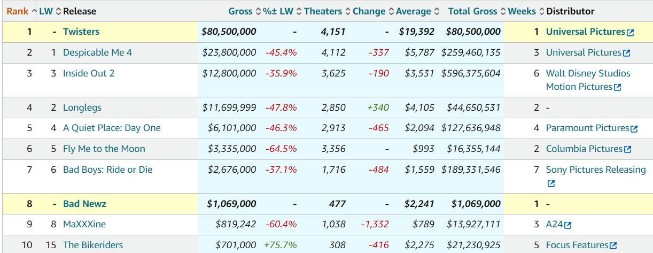This screenshot has width=653, height=253.
Task: Sort by Average column header
Action: 413,11
